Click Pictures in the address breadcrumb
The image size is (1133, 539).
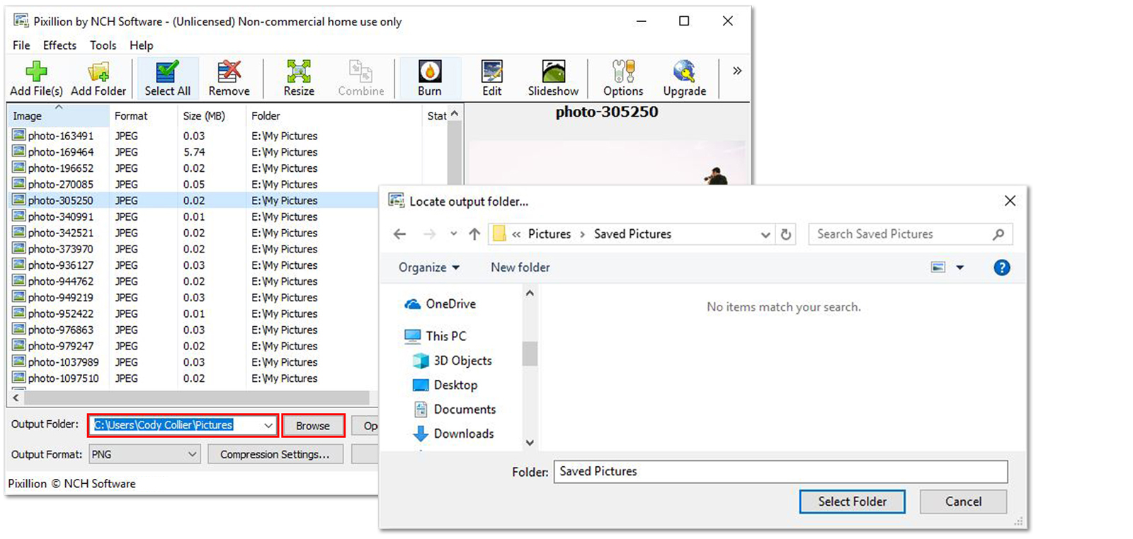(550, 234)
